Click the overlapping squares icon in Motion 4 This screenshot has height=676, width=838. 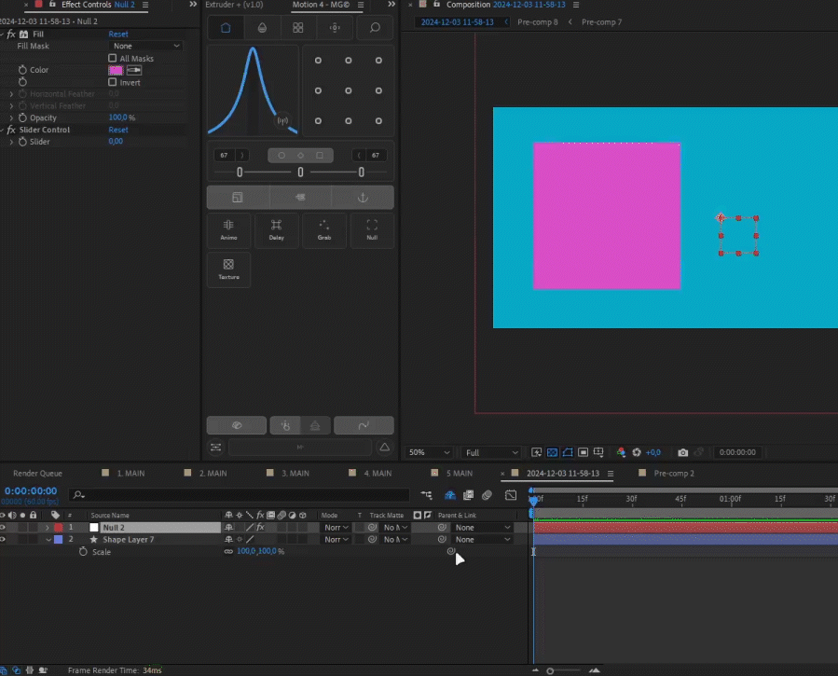click(238, 198)
